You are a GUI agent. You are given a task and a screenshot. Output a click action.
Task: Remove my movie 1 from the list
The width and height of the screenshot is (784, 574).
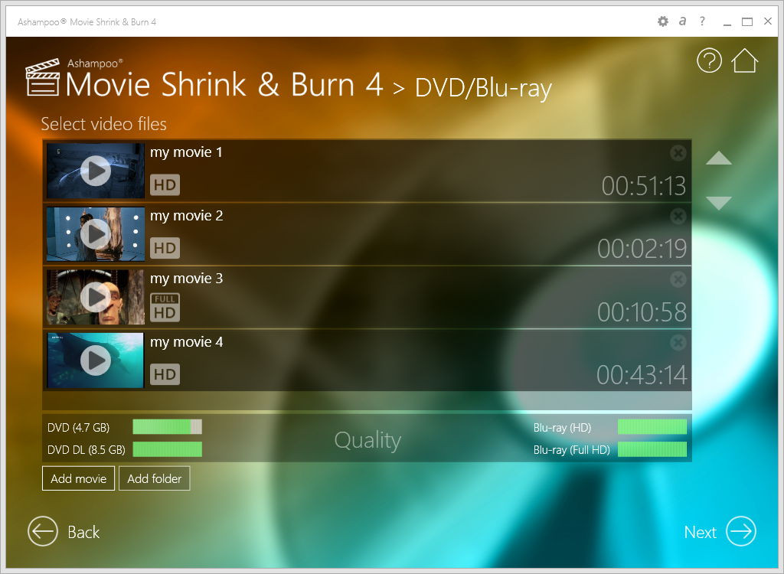[x=678, y=153]
